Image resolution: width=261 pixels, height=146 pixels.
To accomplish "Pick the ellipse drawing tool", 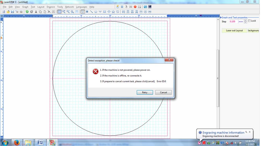I will (96, 12).
